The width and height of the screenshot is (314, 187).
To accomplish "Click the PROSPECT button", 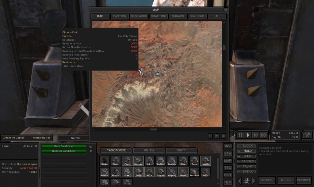I will pyautogui.click(x=304, y=180).
